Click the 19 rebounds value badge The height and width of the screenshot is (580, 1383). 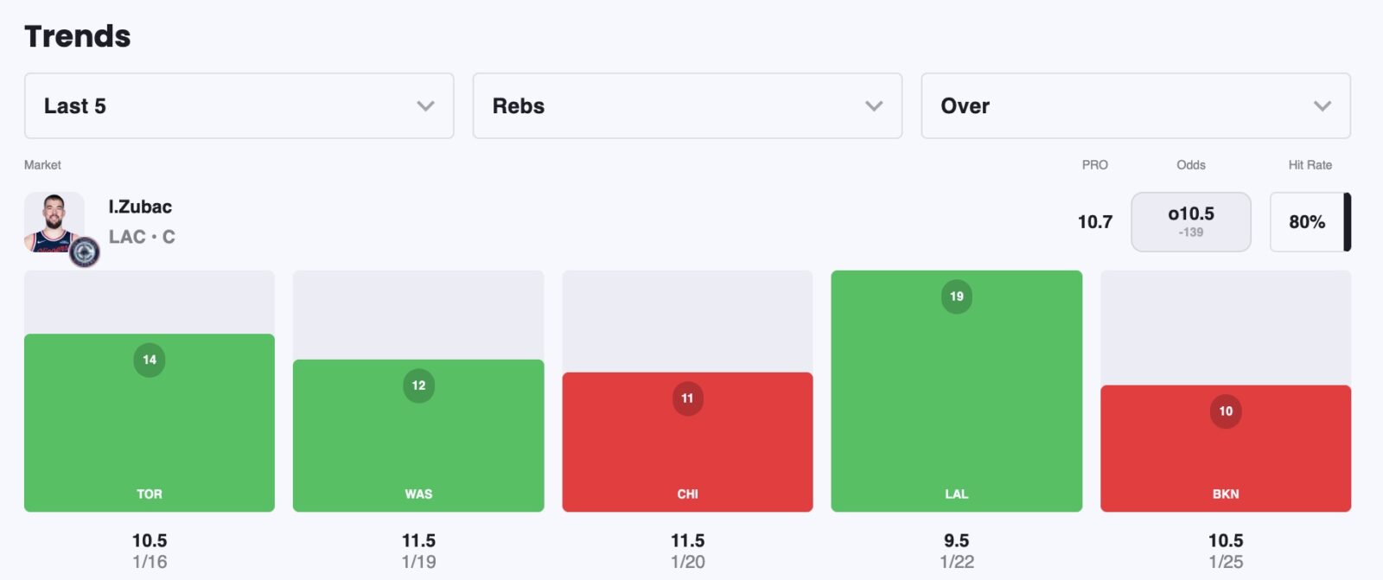[956, 296]
